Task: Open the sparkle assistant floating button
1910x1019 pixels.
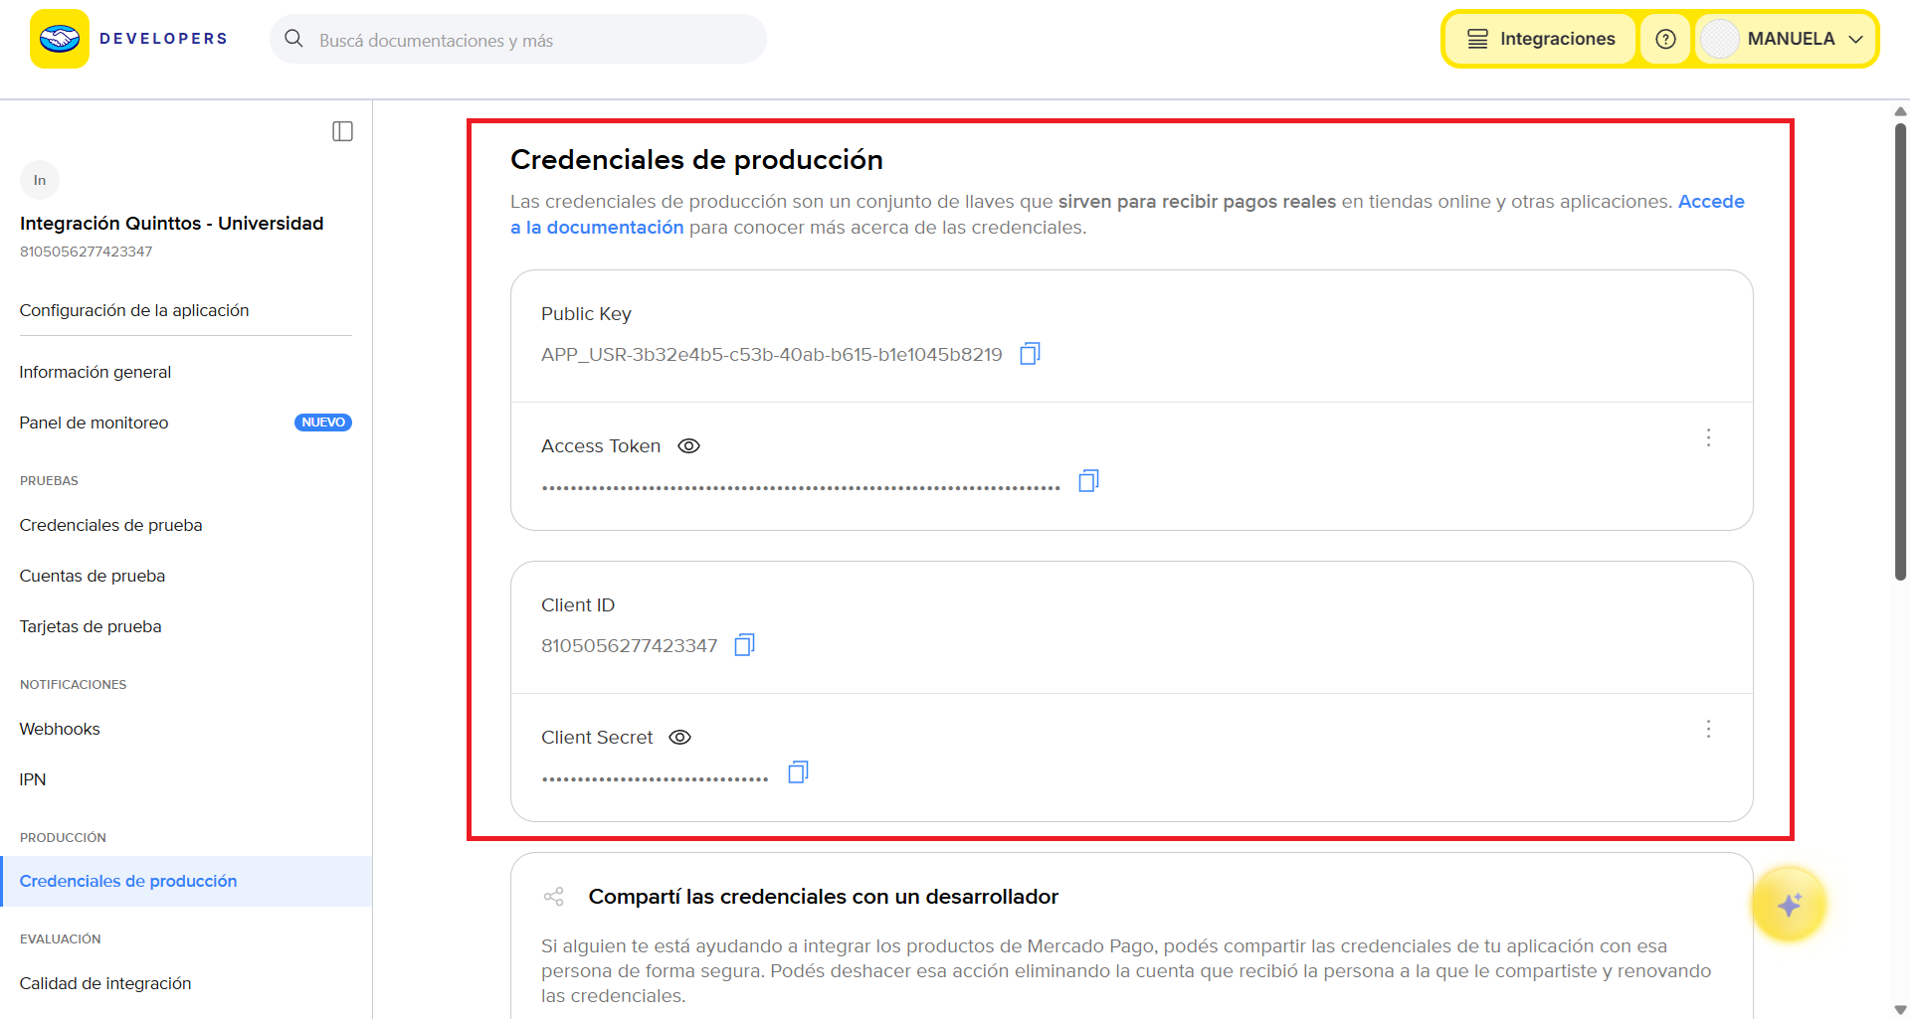Action: tap(1789, 905)
